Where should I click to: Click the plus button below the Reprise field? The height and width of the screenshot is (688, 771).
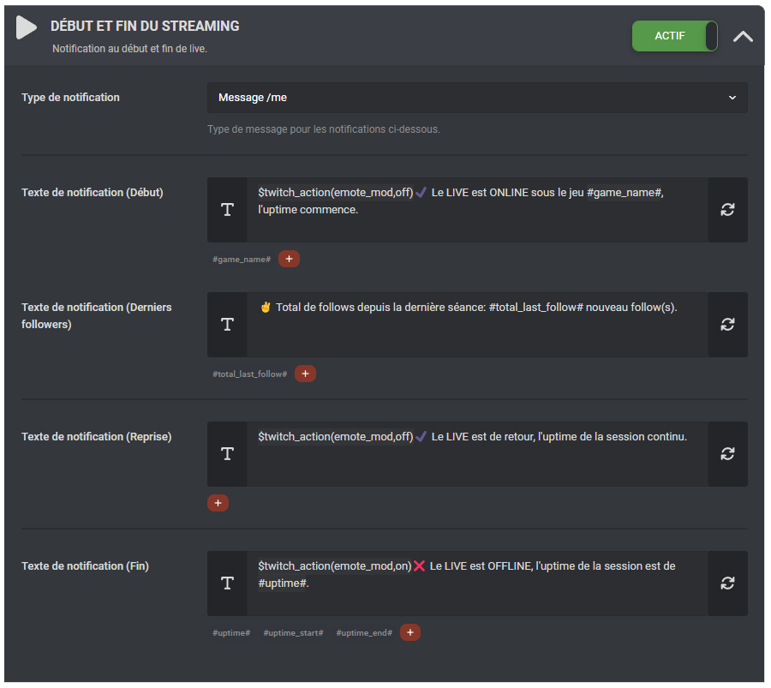pos(218,503)
